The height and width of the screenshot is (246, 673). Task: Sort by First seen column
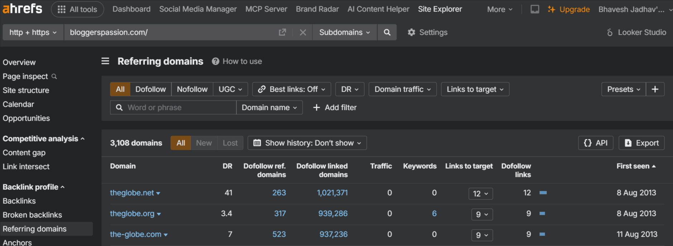636,166
